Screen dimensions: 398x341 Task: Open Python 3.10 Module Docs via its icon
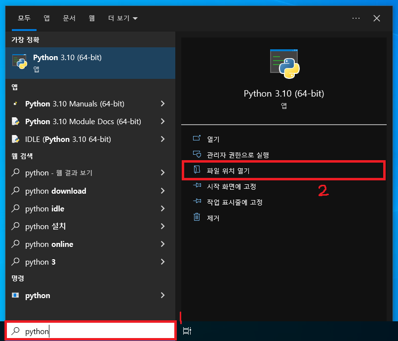(15, 121)
